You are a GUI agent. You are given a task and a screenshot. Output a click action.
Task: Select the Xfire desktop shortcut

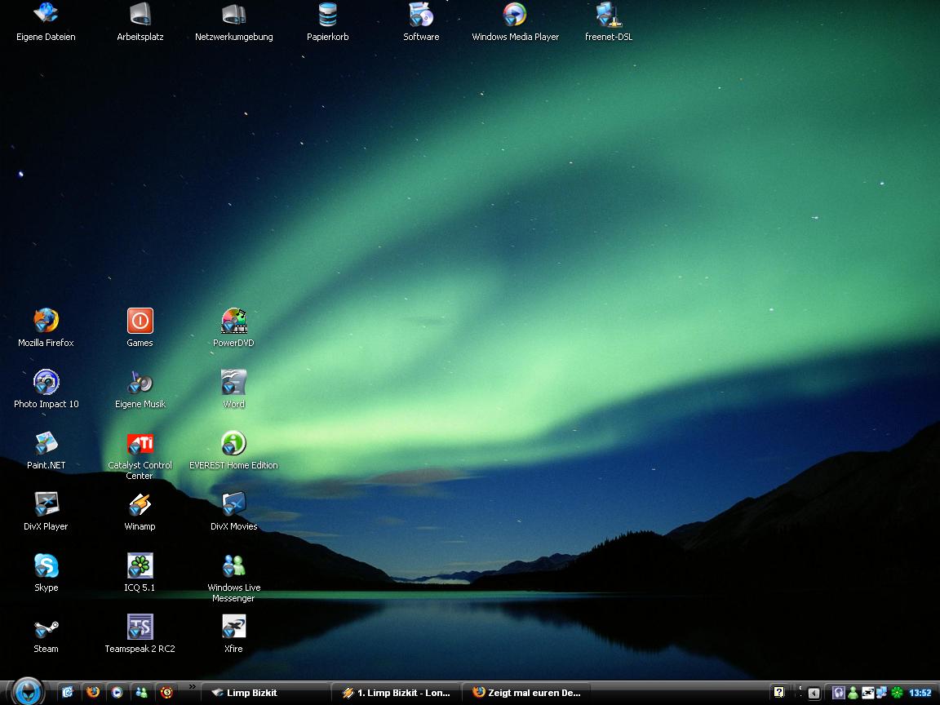(x=233, y=634)
